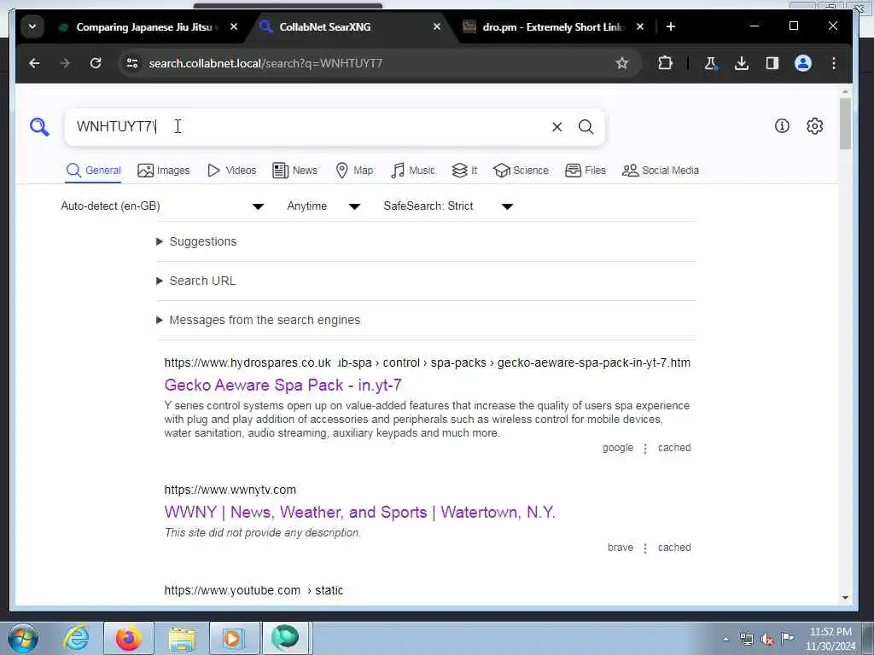Open the Windows Start button
The image size is (874, 655).
pos(23,638)
